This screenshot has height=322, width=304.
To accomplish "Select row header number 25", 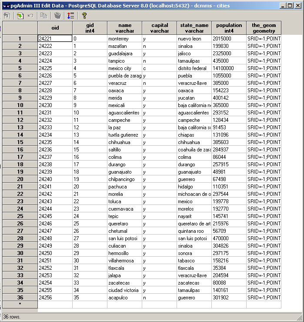I will [20, 216].
